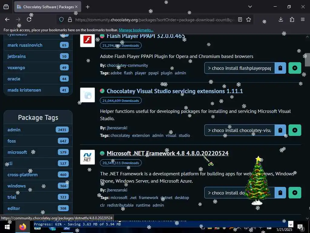Click the Microsoft .NET package logo
310x233 pixels.
[x=87, y=157]
